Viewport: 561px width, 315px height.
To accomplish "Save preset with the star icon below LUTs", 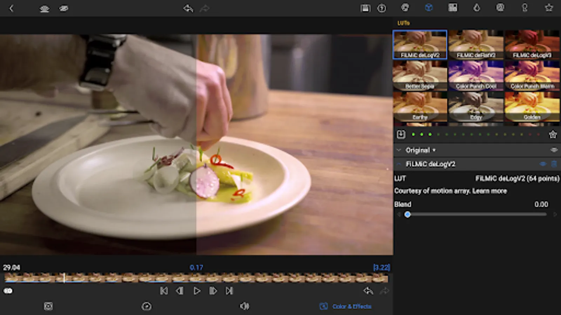I will click(x=553, y=134).
